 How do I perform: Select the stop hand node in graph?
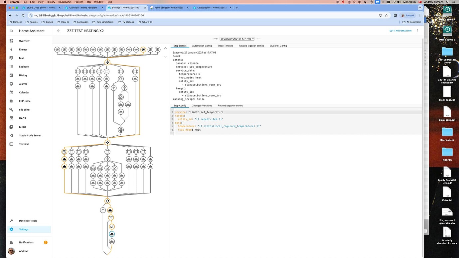[121, 130]
